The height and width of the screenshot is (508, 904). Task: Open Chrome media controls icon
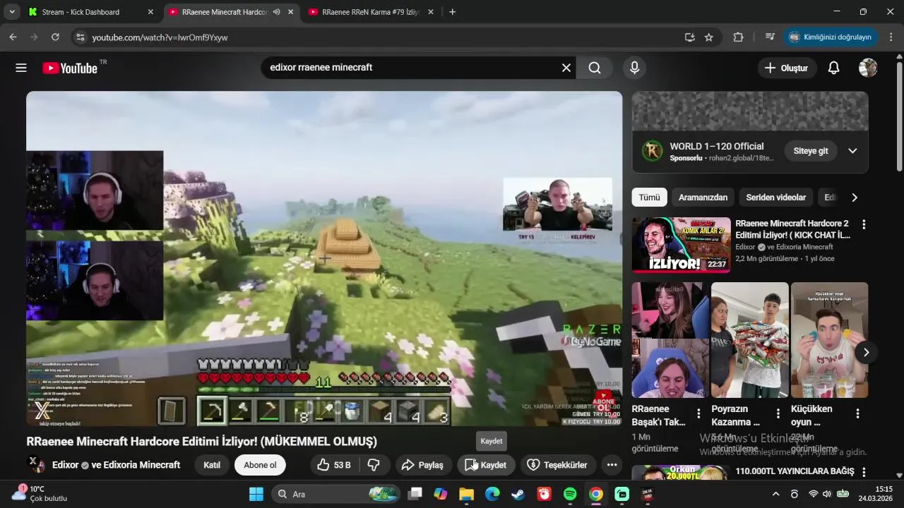(x=770, y=37)
